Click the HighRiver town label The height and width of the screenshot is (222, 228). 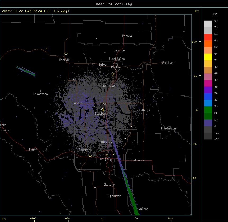[x=114, y=196]
